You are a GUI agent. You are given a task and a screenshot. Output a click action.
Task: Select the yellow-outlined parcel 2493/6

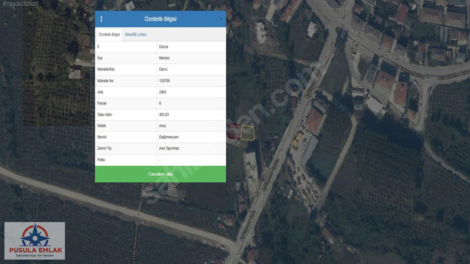click(247, 133)
